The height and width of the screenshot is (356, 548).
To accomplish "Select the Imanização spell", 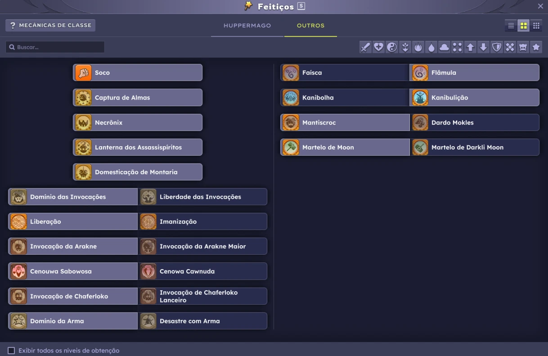I will pyautogui.click(x=202, y=221).
